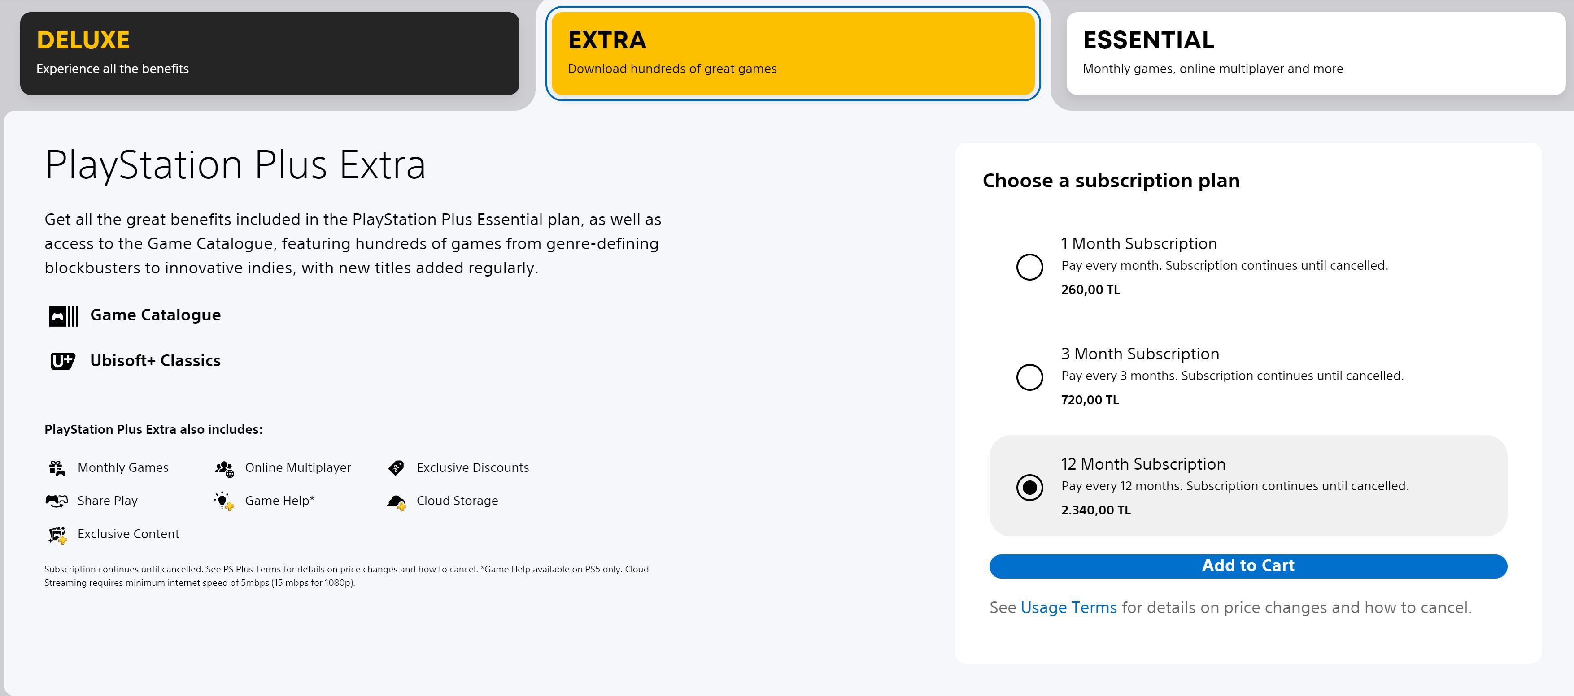Select the Extra plan tab
This screenshot has height=696, width=1574.
(x=793, y=53)
